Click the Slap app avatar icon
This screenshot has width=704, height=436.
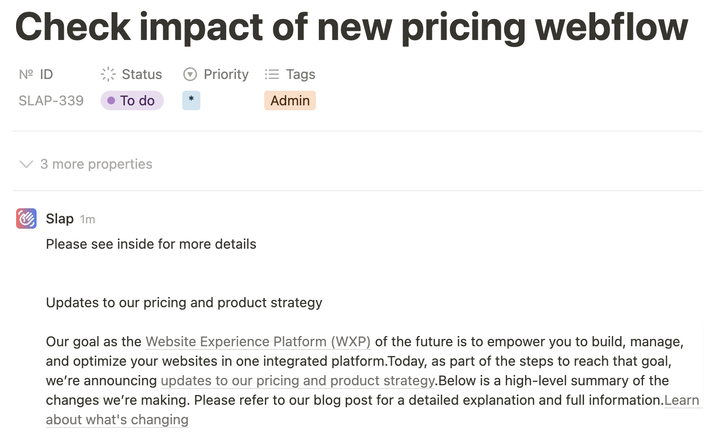26,218
